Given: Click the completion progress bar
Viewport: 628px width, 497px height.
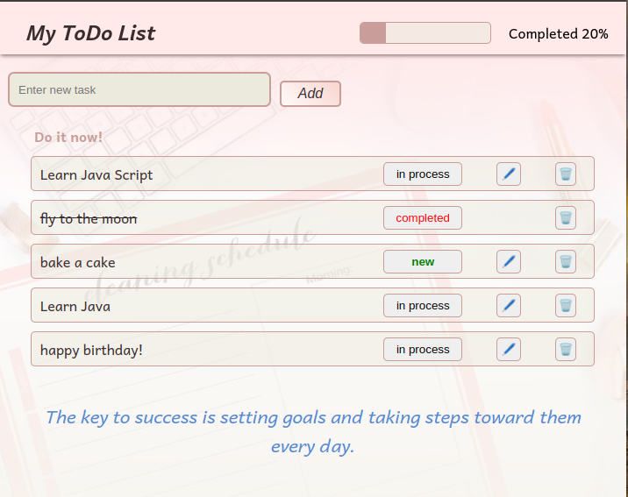Looking at the screenshot, I should point(425,32).
